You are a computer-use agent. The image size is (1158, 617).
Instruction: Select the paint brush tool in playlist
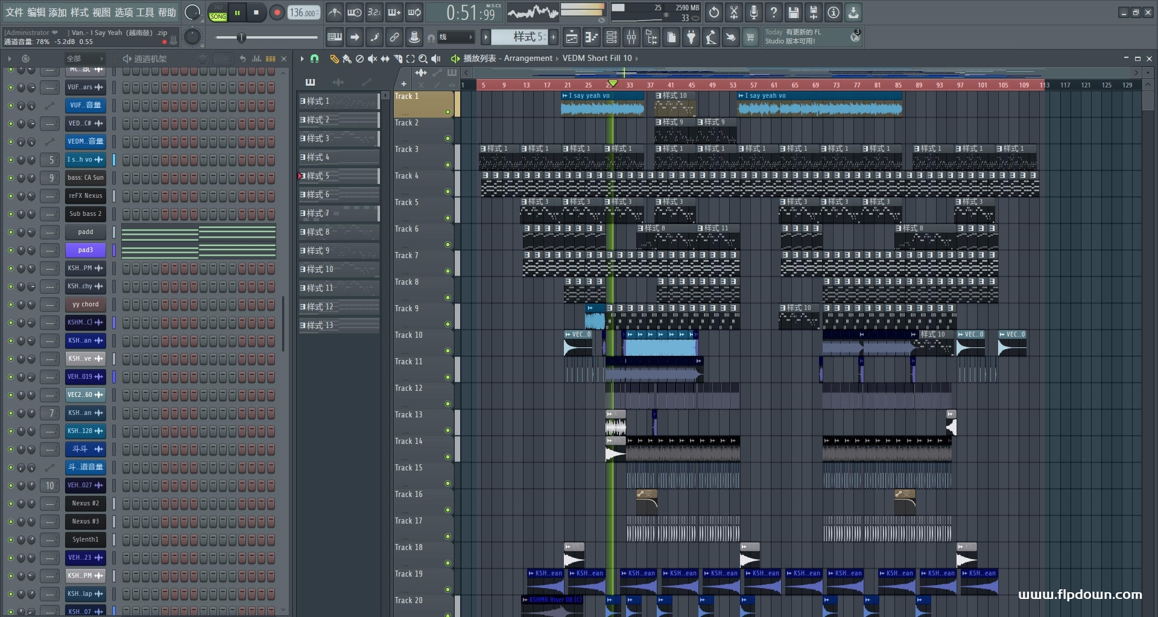(347, 59)
